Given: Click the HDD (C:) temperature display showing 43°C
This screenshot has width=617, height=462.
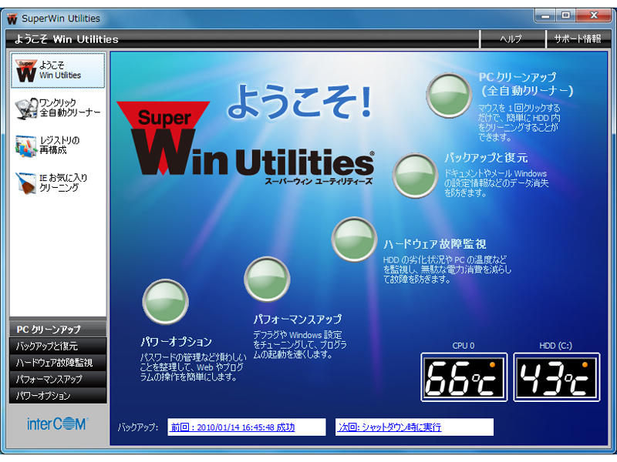Looking at the screenshot, I should (x=556, y=377).
